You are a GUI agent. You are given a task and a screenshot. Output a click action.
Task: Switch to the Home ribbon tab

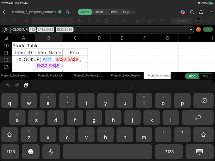pyautogui.click(x=85, y=12)
